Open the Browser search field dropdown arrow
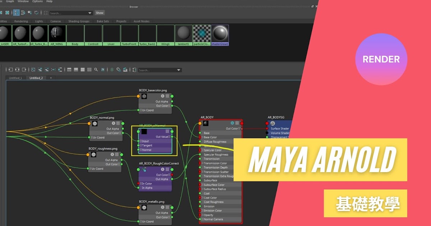Screen dimensions: 431x226 [90, 13]
